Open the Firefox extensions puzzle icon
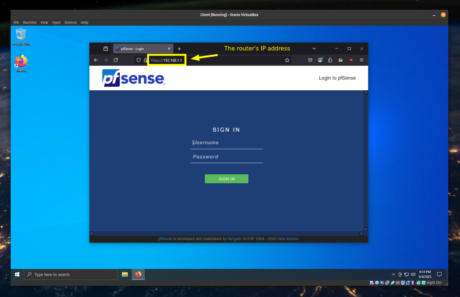The image size is (460, 297). pos(330,60)
